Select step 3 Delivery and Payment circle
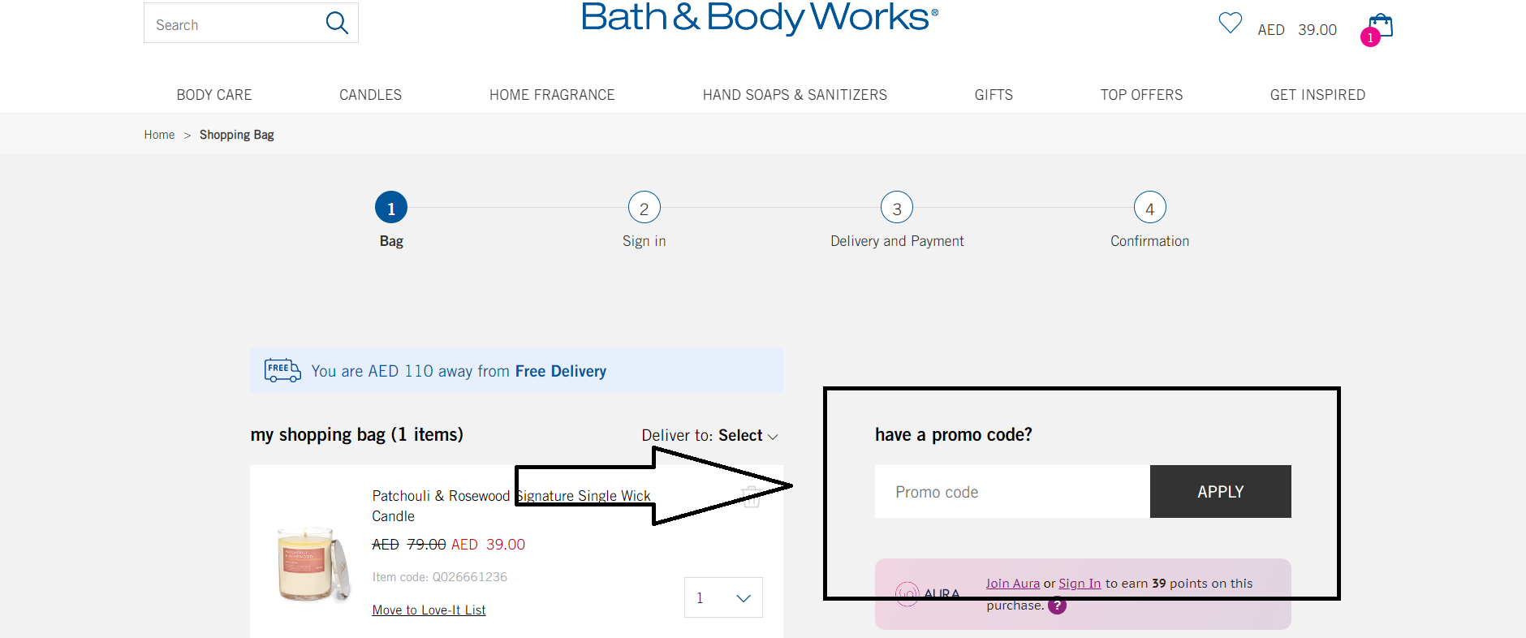 [896, 207]
